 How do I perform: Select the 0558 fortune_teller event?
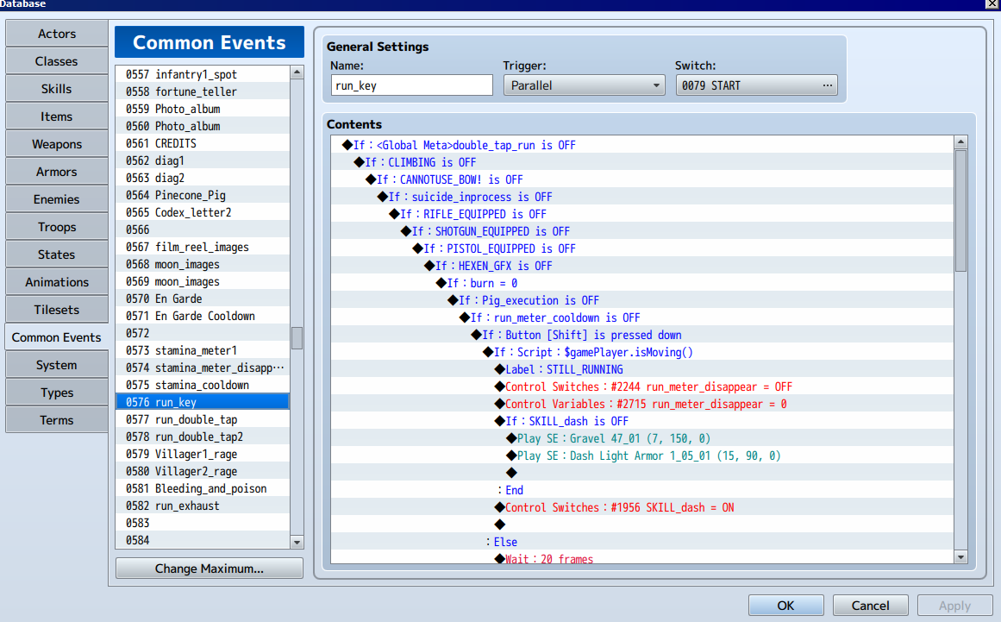click(x=203, y=91)
